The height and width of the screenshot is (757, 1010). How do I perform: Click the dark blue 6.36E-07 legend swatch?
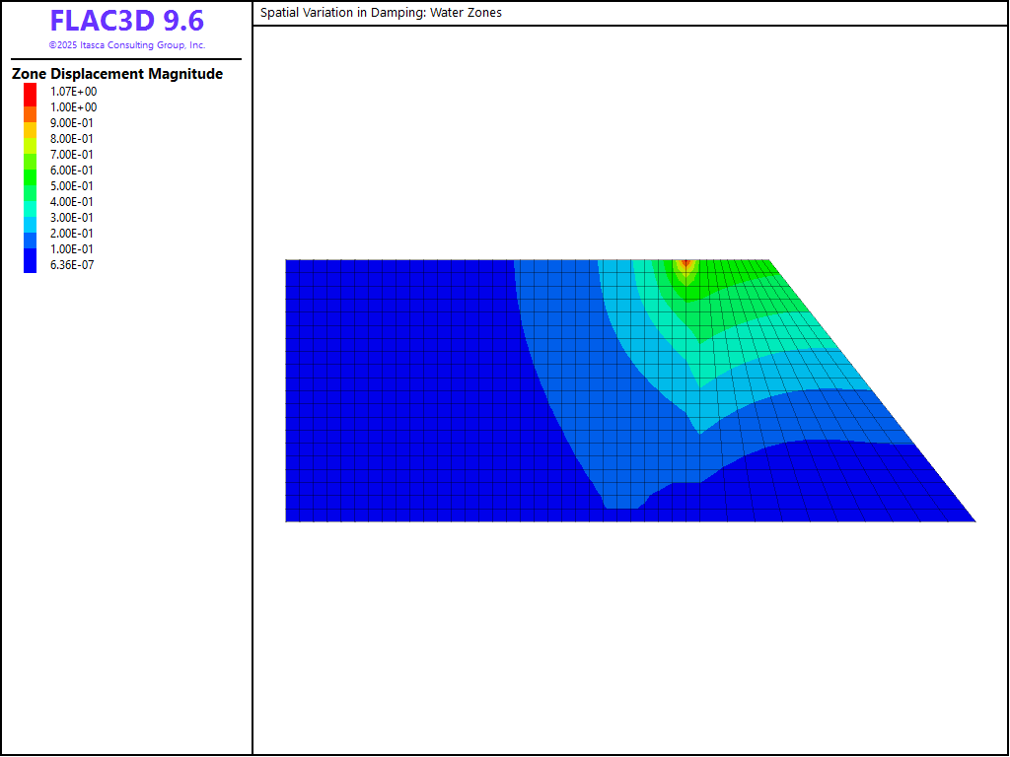click(31, 265)
